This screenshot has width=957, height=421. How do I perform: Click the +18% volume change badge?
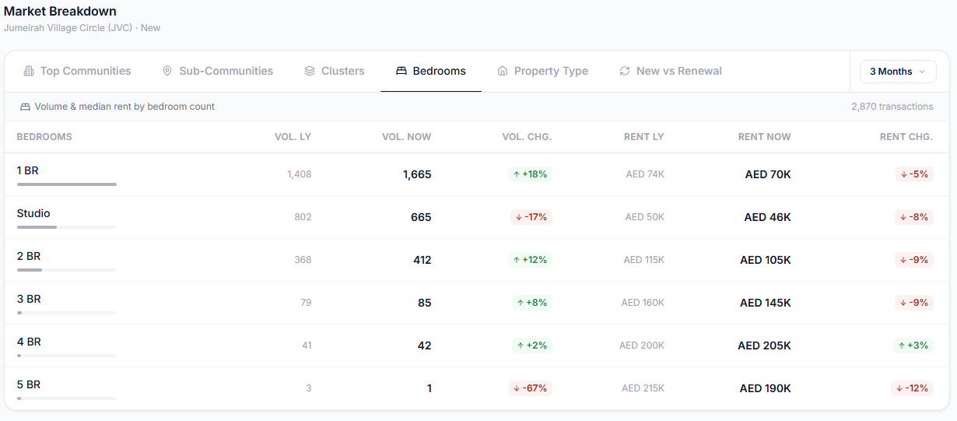pos(530,174)
